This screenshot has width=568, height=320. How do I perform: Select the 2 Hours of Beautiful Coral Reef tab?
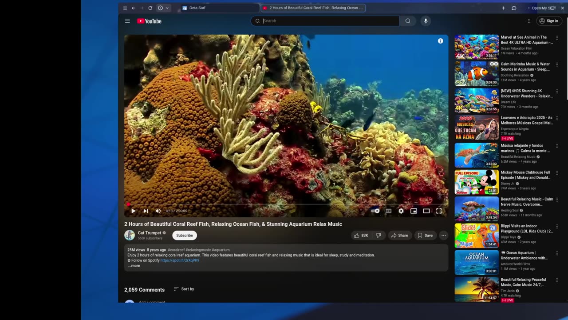coord(313,8)
